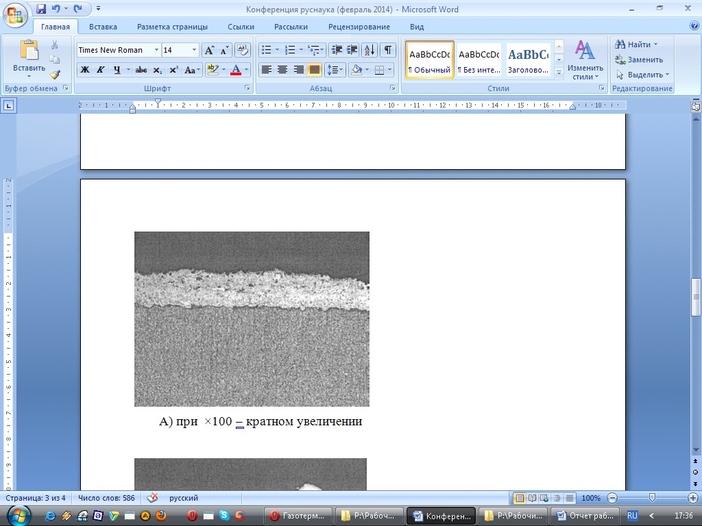The width and height of the screenshot is (702, 526).
Task: Click the Заменить button
Action: click(640, 60)
